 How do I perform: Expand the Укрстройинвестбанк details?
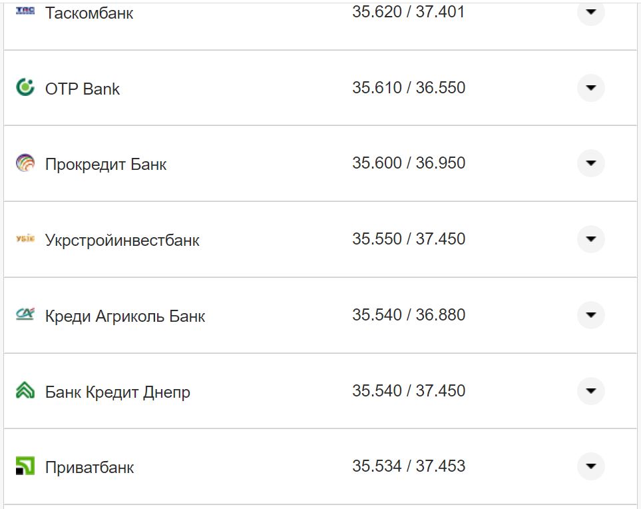tap(590, 239)
